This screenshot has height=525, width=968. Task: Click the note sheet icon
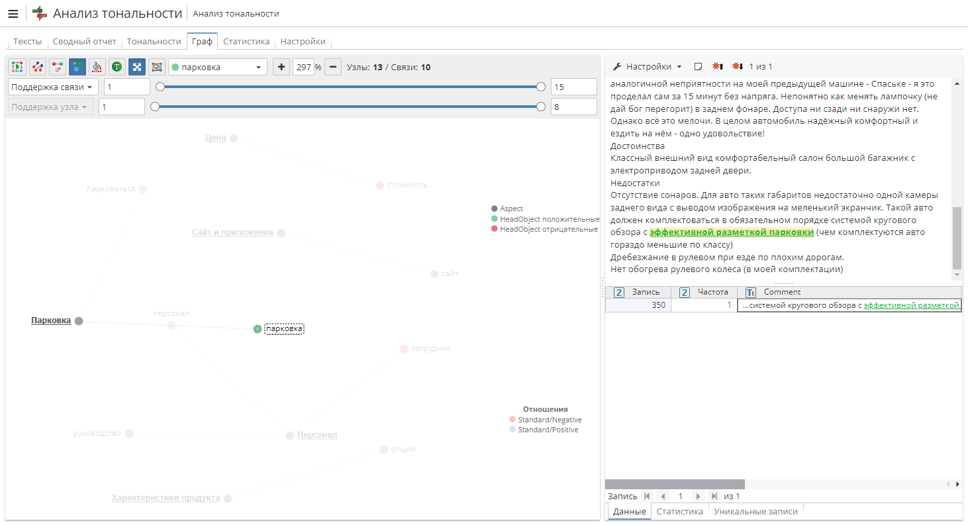pos(698,66)
